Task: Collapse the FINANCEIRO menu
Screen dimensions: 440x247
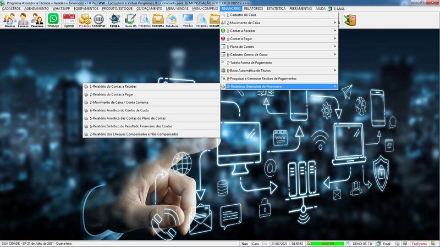Action: click(231, 9)
